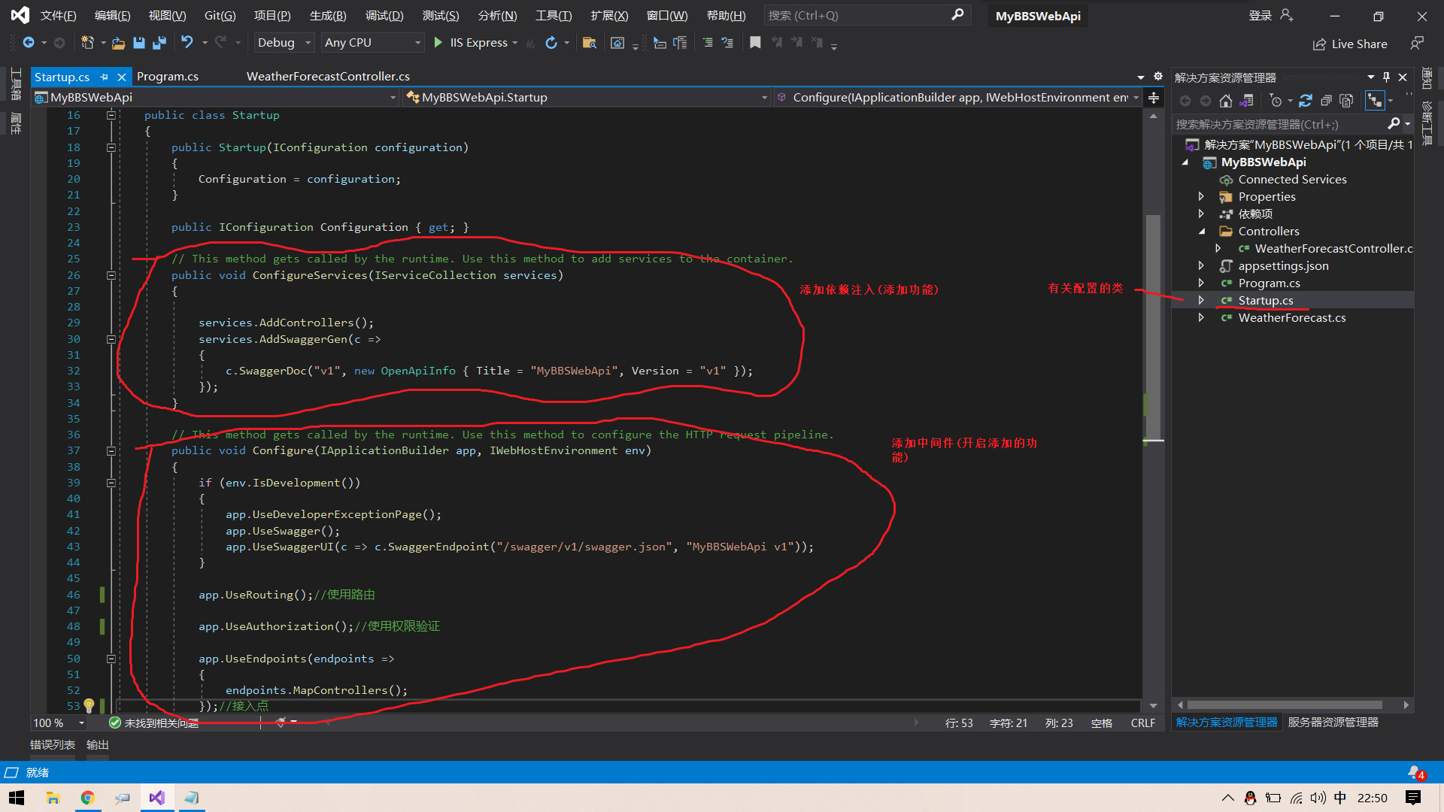
Task: Uncomment selected lines icon
Action: (x=727, y=43)
